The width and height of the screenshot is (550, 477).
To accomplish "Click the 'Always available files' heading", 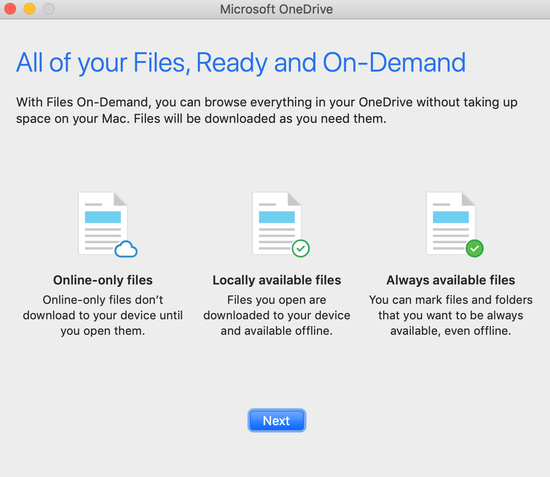I will 451,280.
